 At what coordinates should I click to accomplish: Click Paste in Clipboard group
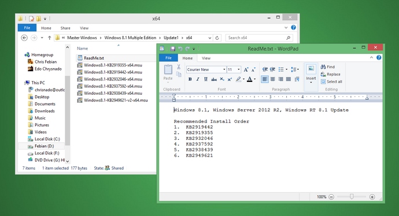168,73
